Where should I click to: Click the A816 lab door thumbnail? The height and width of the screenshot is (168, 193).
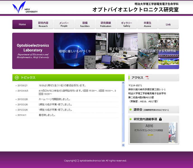(x=154, y=133)
